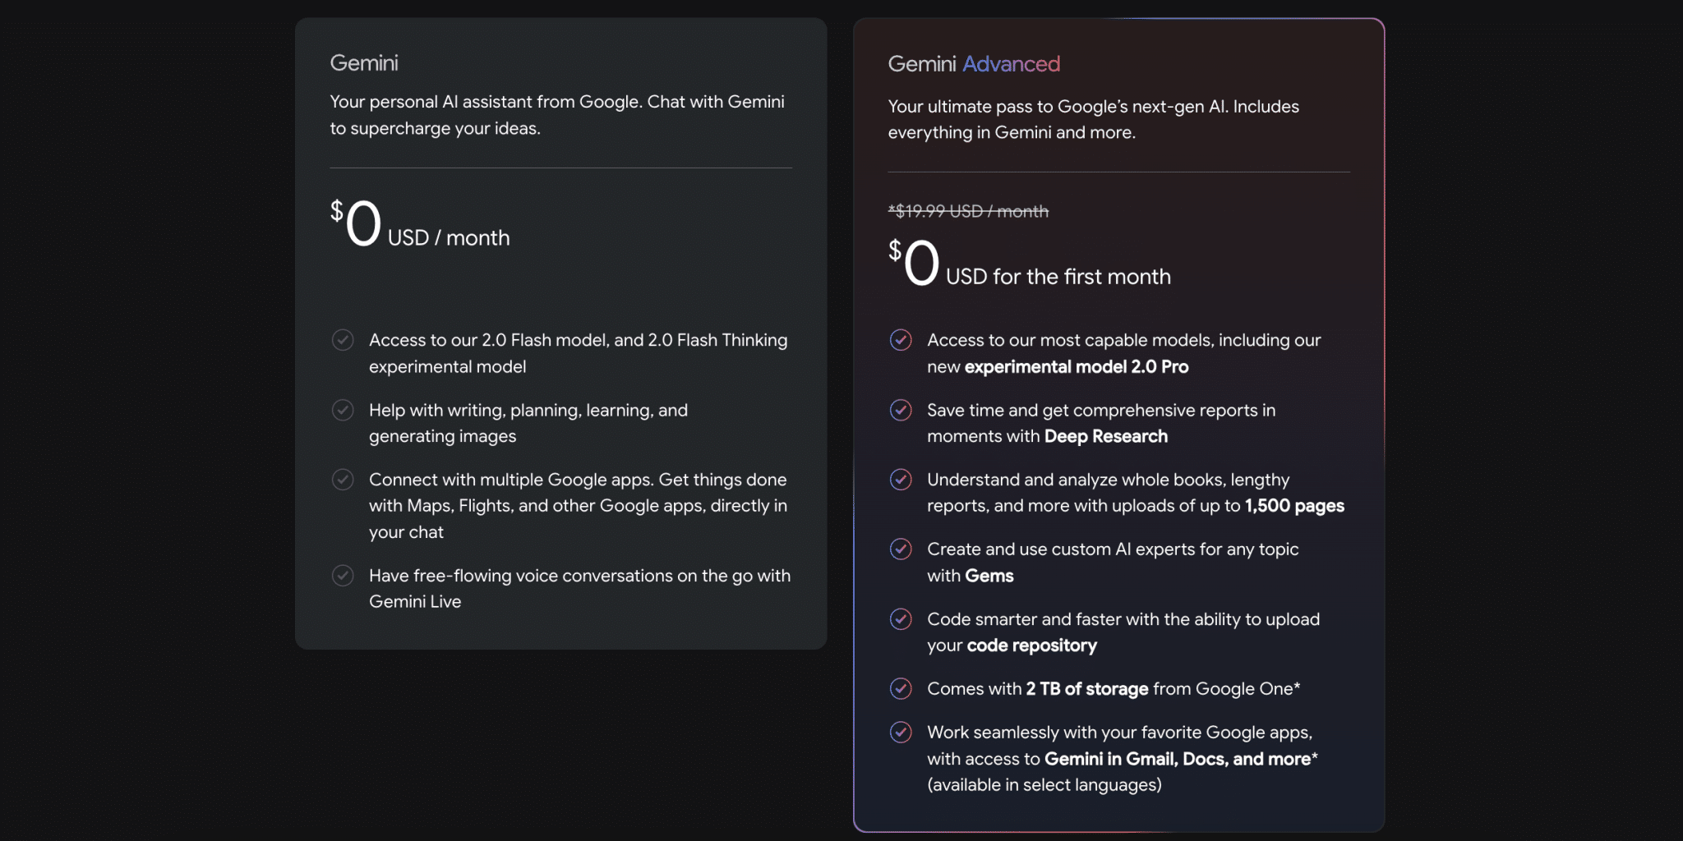Screen dimensions: 1683x841
Task: Click the bold Gemini in Gmail, Docs, and more text
Action: coord(1177,759)
